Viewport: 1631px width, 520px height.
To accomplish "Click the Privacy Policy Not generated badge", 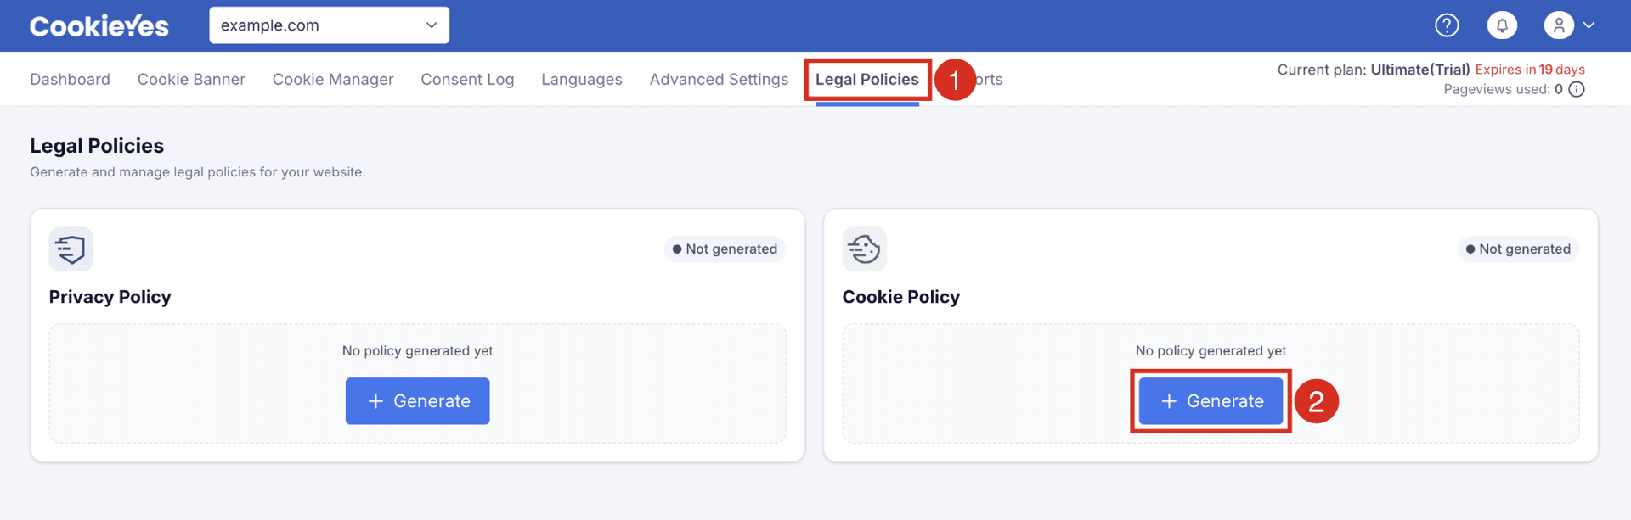I will click(x=725, y=249).
